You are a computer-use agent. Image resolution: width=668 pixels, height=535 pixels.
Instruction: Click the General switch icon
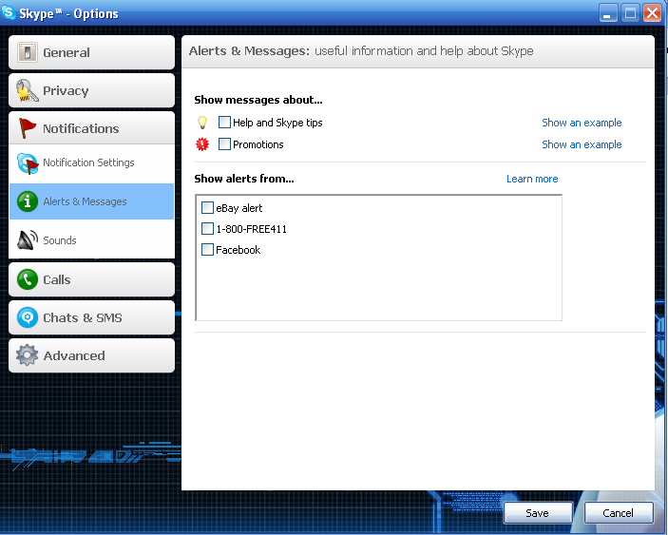tap(28, 52)
